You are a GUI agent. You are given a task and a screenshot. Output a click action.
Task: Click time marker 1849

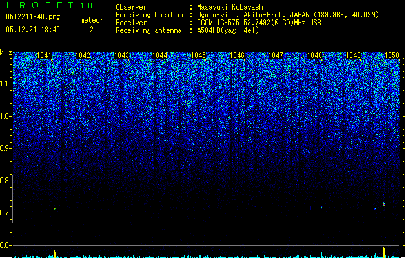coord(353,55)
